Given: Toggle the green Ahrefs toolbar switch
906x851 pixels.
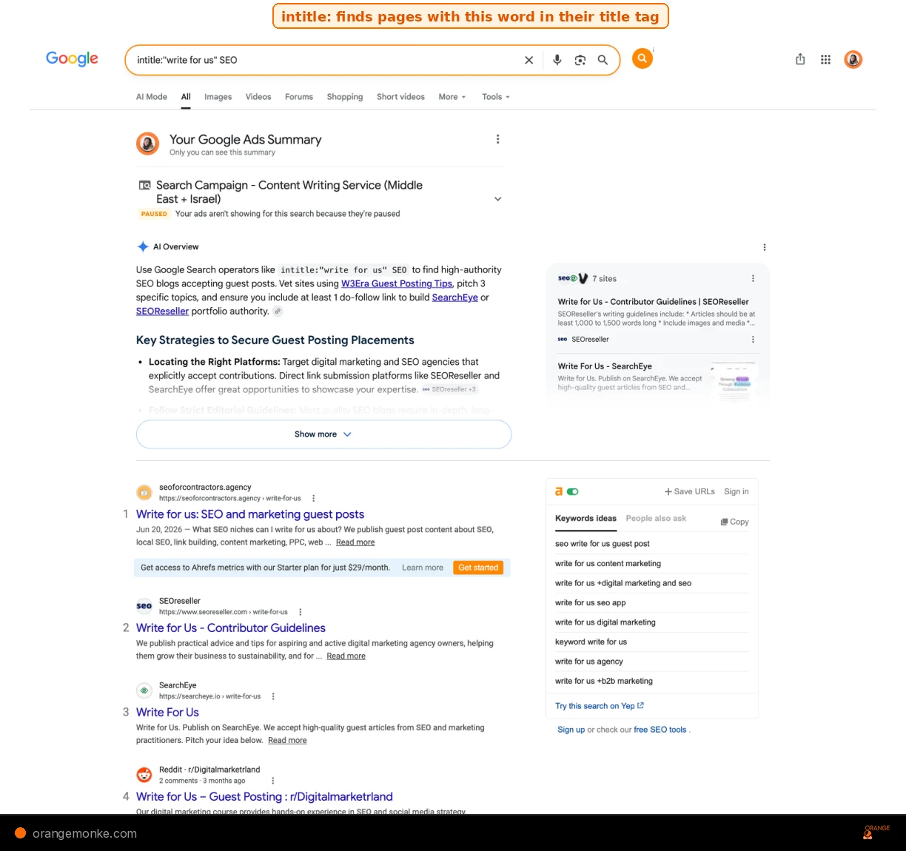Looking at the screenshot, I should tap(573, 491).
